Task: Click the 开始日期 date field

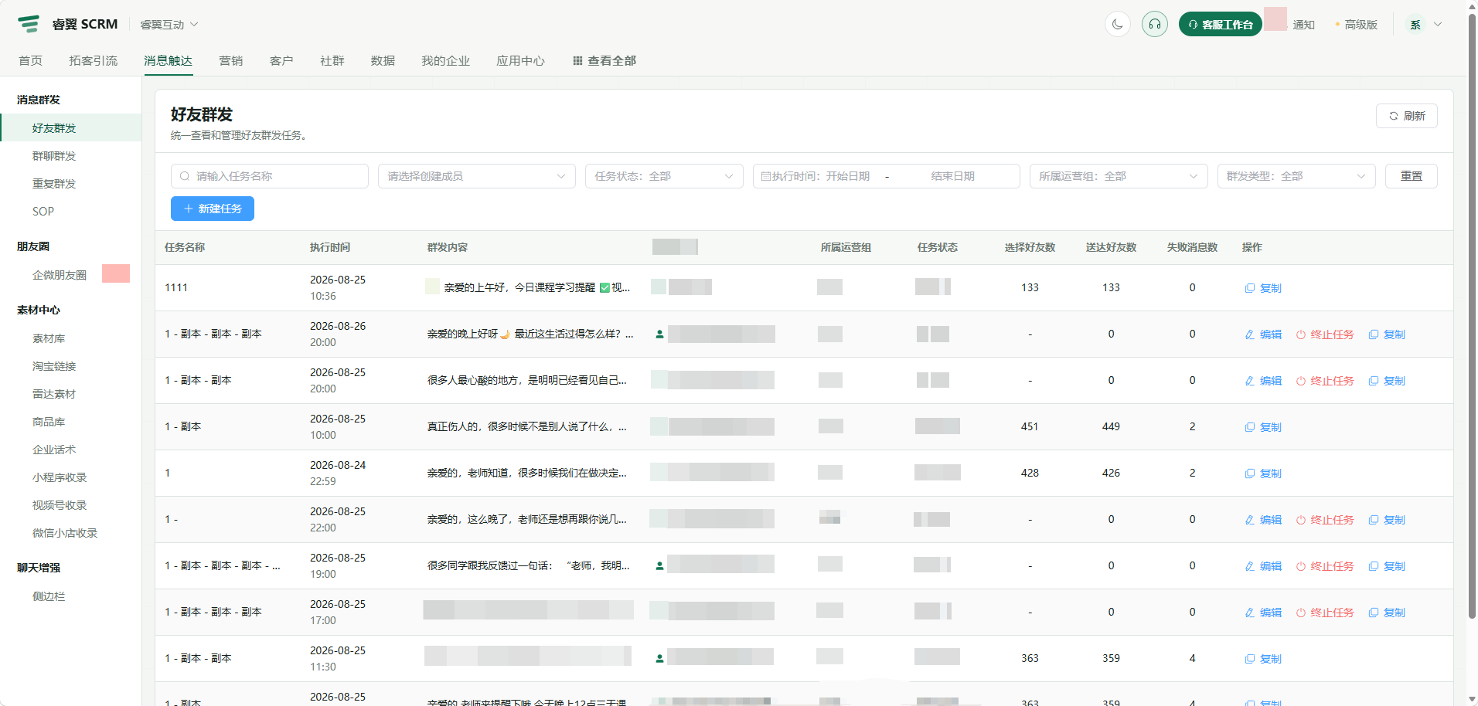Action: pos(848,176)
